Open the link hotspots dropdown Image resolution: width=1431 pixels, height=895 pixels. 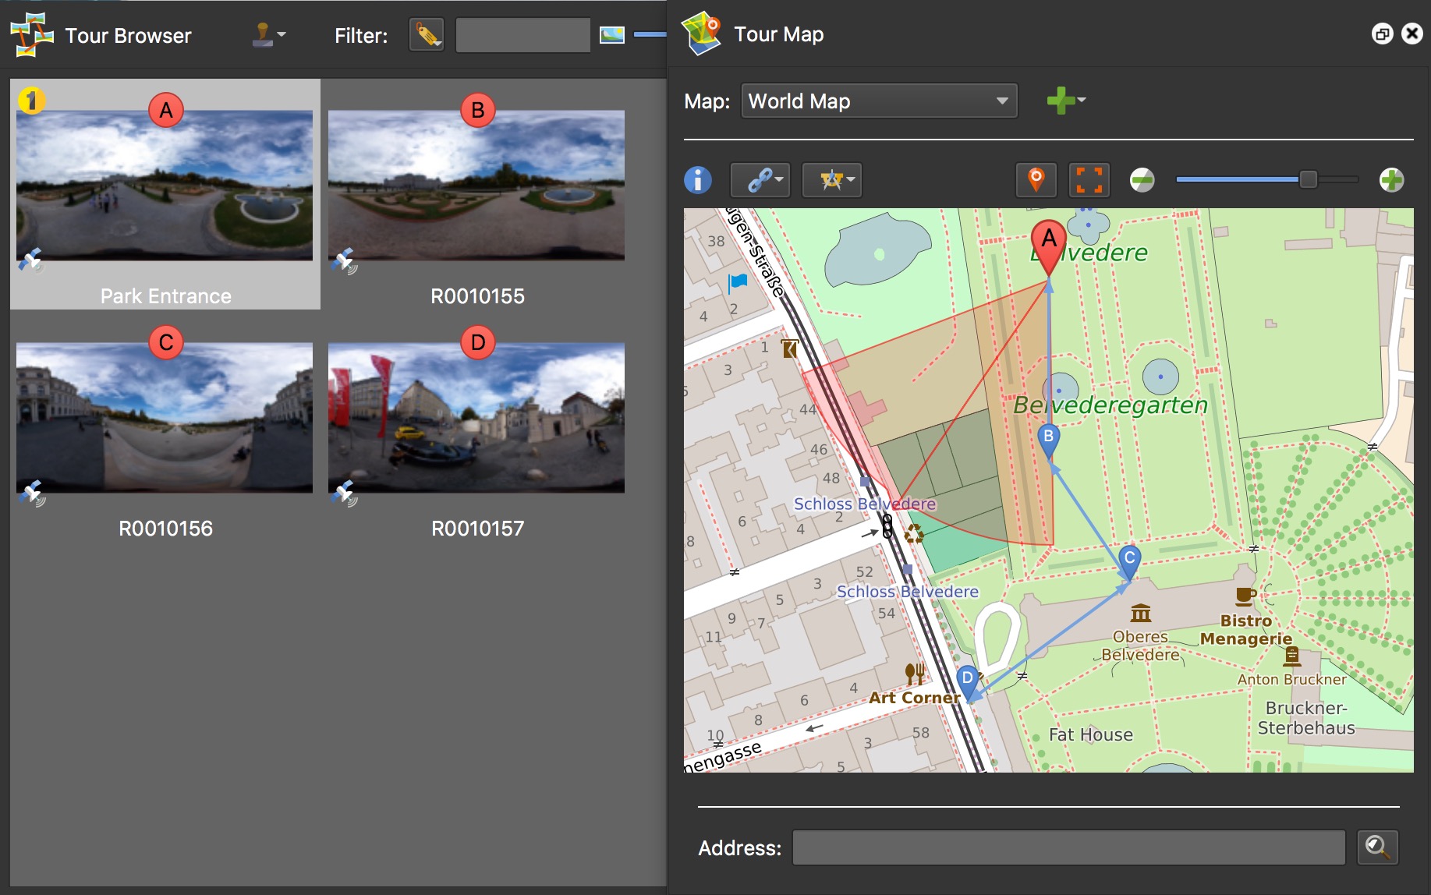pyautogui.click(x=760, y=180)
